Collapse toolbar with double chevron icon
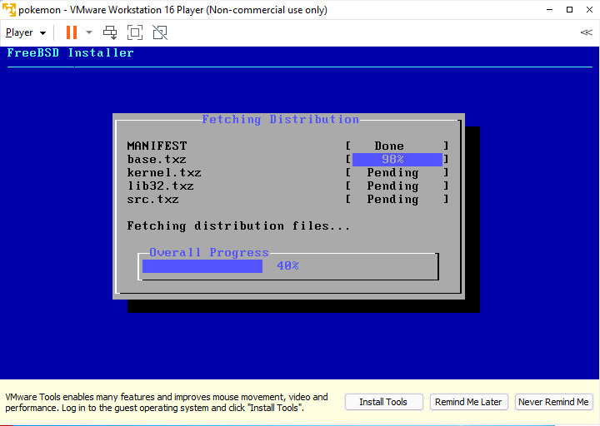600x426 pixels. [586, 32]
